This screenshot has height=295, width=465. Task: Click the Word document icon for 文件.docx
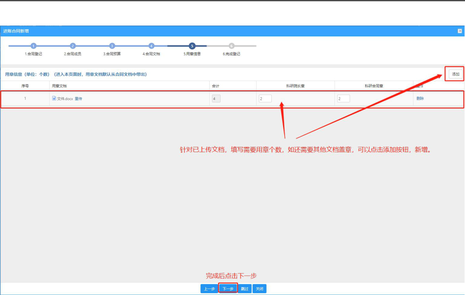click(x=54, y=98)
